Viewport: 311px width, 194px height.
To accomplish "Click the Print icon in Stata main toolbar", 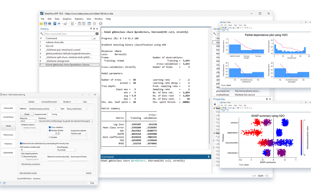I will 50,24.
